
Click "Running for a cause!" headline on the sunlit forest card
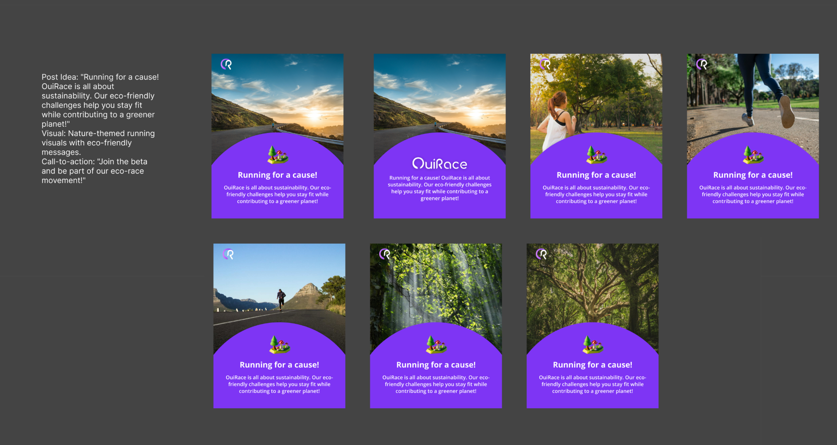tap(436, 365)
